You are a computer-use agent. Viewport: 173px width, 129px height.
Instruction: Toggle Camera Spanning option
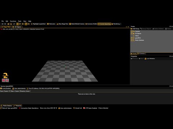tap(104, 24)
